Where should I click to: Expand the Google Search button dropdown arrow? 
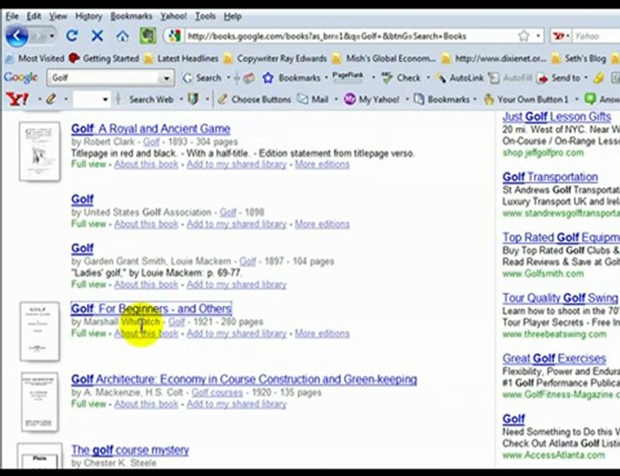pyautogui.click(x=228, y=78)
